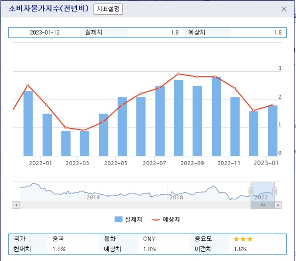Click the 이전치 value 1.6%

pos(240,249)
